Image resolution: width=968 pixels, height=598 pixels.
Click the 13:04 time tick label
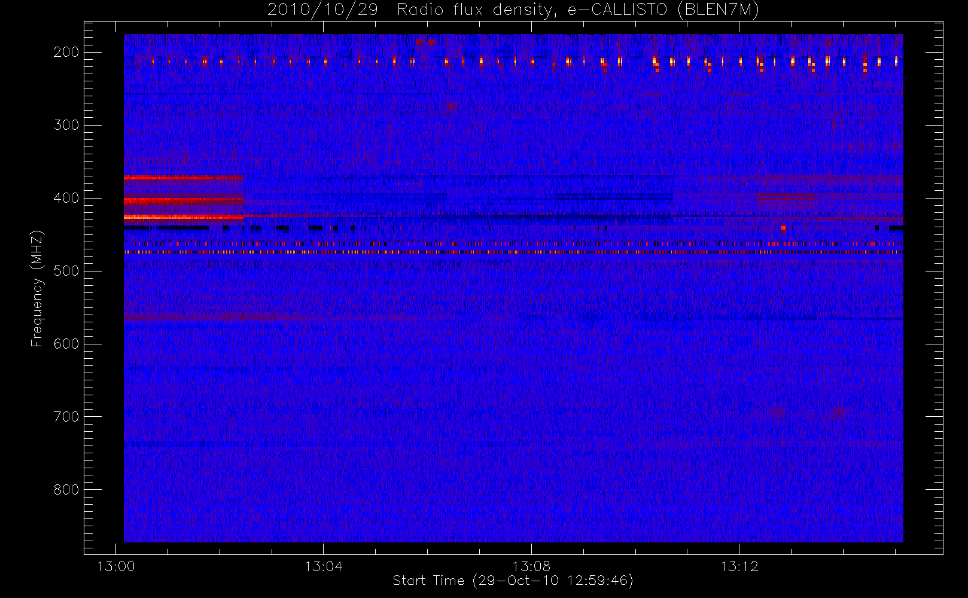tap(324, 566)
